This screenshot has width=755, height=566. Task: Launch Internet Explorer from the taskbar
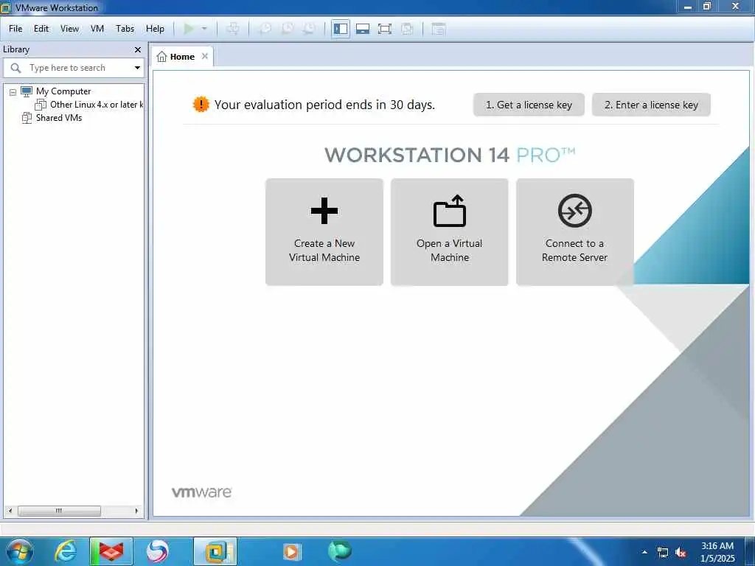tap(66, 551)
